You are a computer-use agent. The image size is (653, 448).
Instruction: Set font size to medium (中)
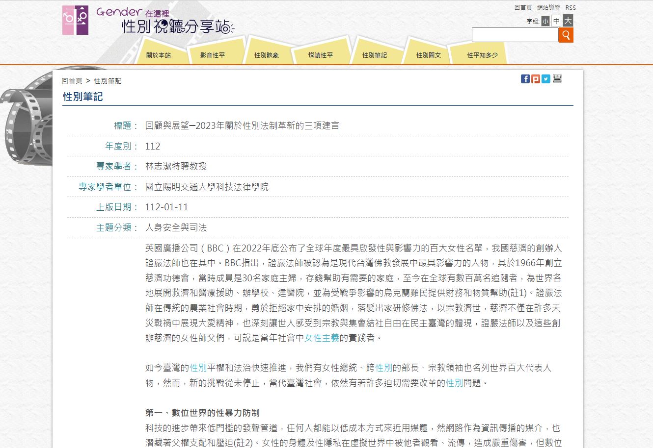click(556, 21)
